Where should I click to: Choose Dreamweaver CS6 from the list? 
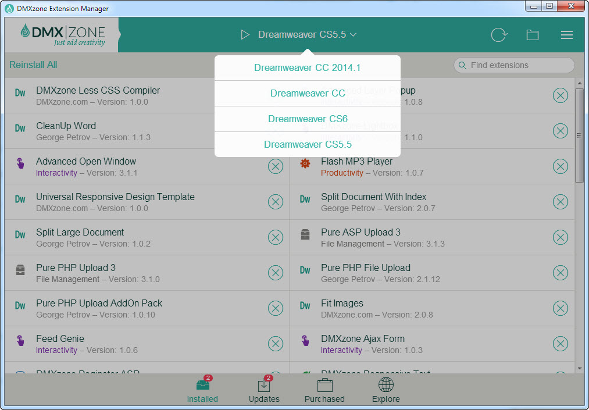pos(307,119)
